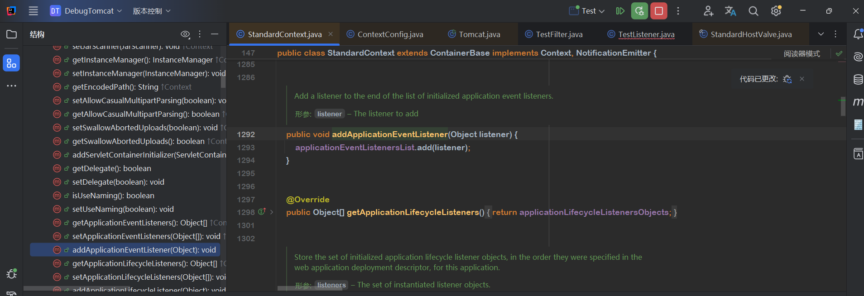Toggle reader mode label in editor
Image resolution: width=864 pixels, height=296 pixels.
[x=802, y=54]
